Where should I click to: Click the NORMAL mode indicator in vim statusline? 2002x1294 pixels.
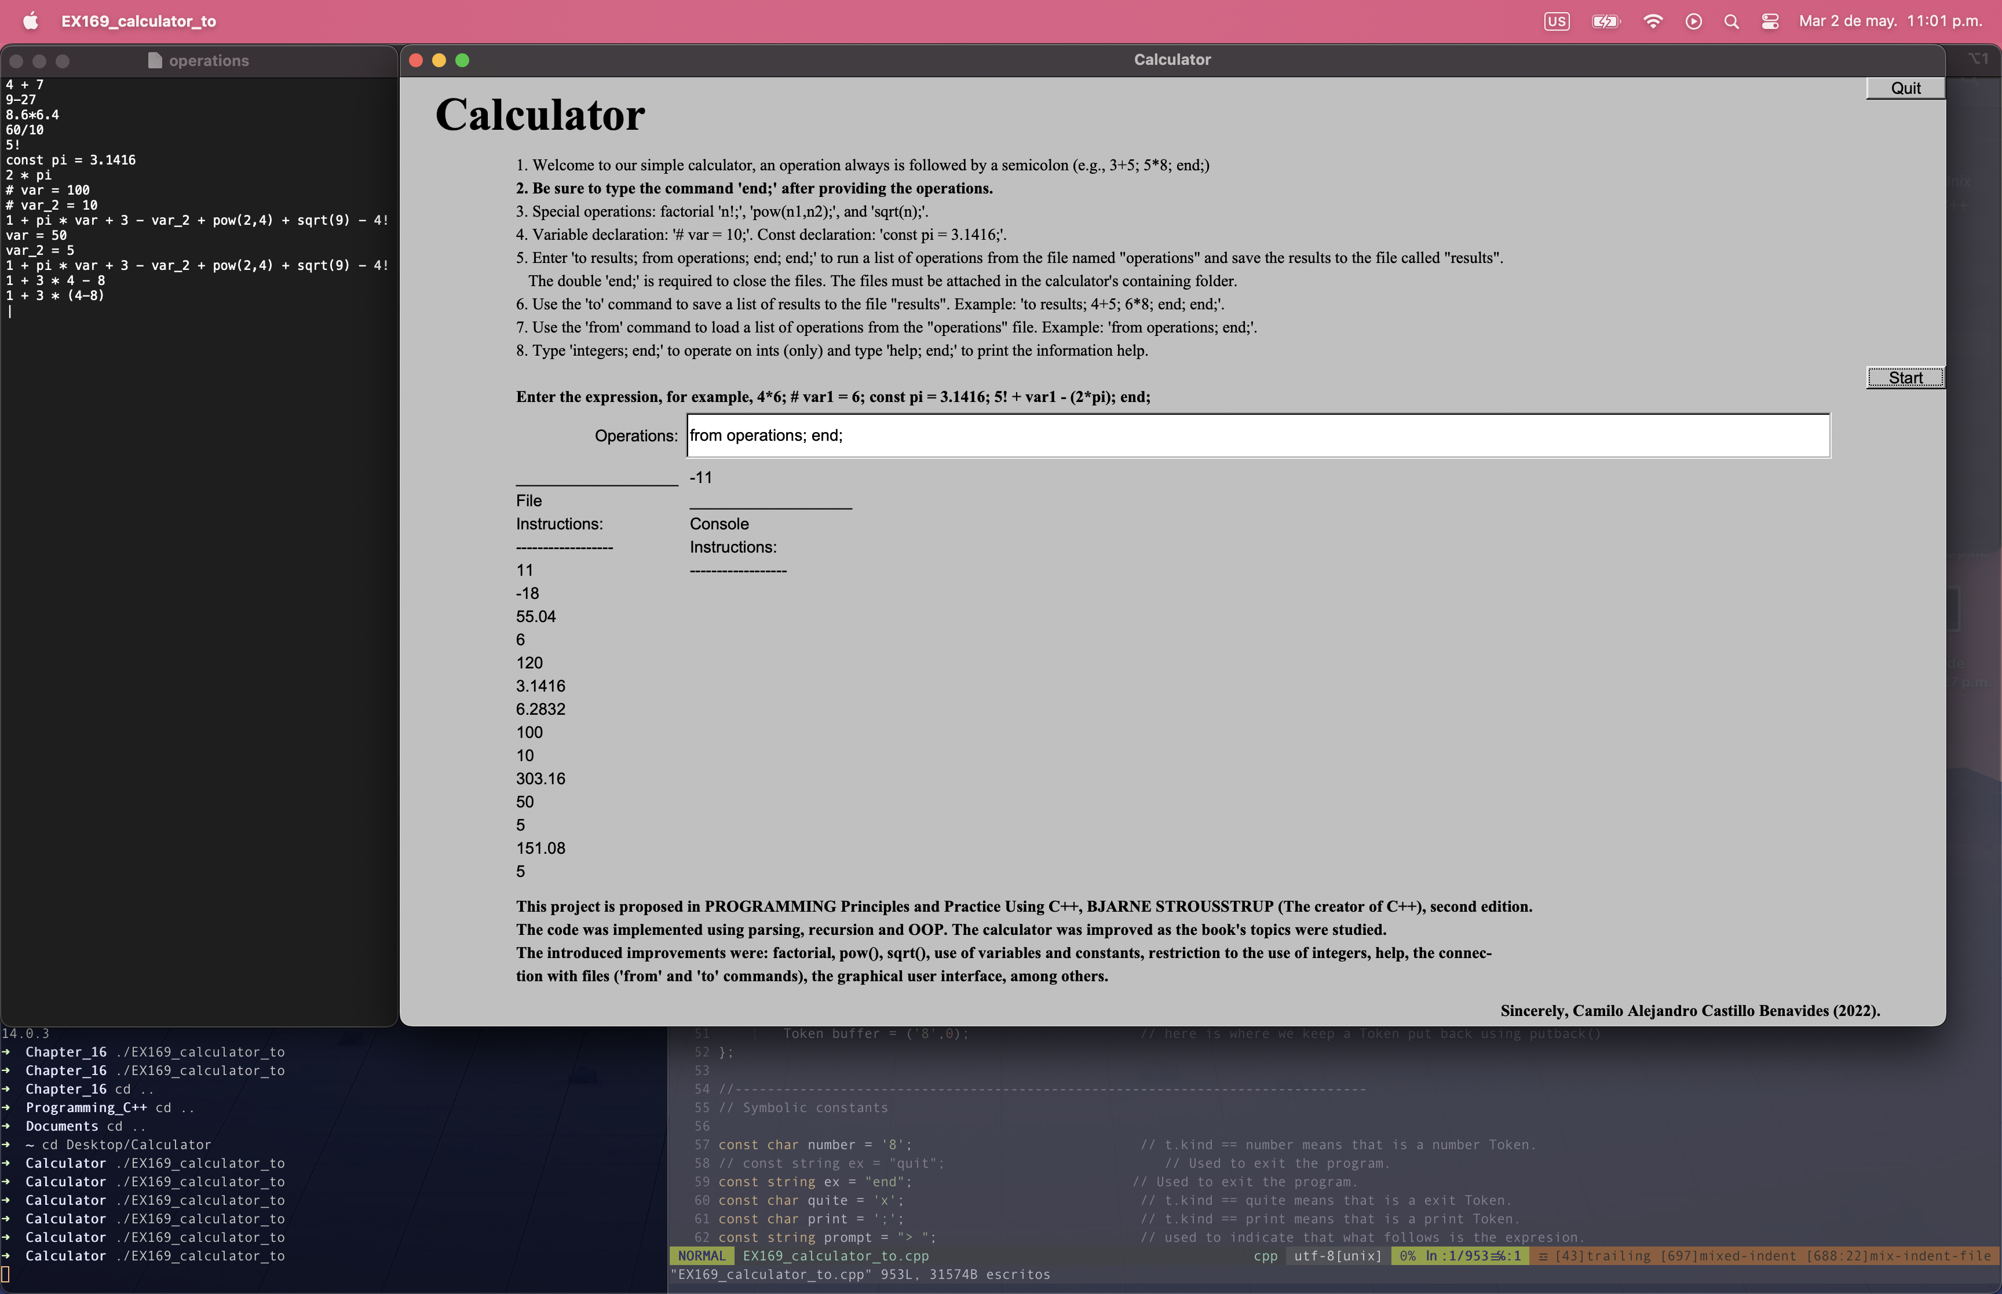pos(701,1255)
